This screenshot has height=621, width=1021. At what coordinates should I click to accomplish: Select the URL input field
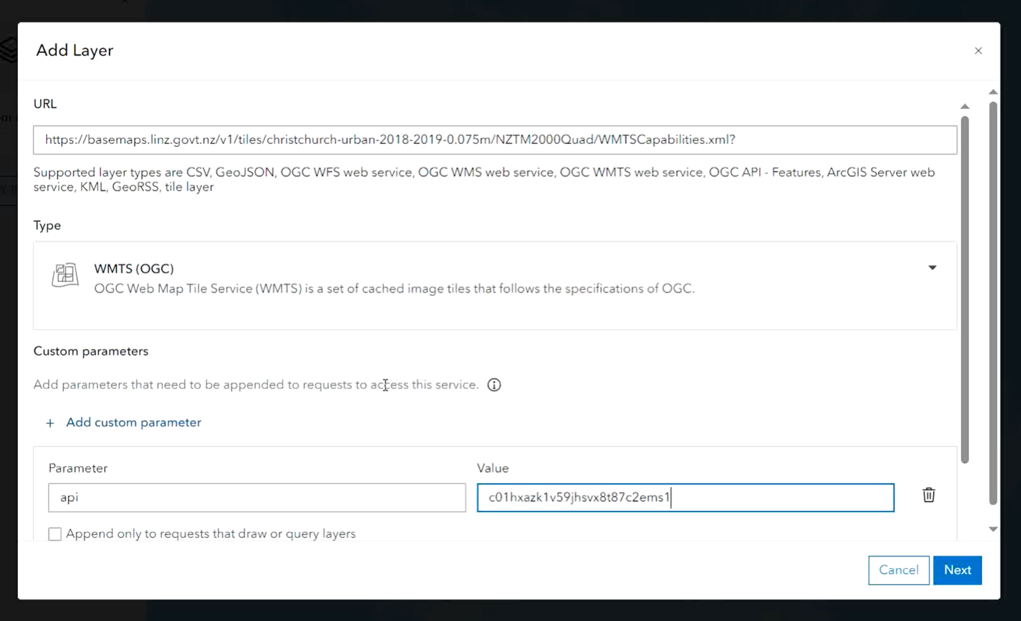click(494, 139)
